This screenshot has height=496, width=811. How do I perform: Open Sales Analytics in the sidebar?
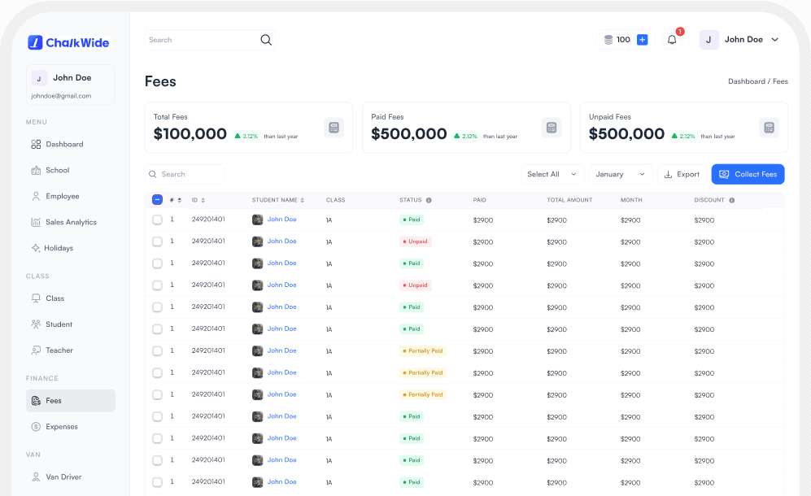point(70,222)
